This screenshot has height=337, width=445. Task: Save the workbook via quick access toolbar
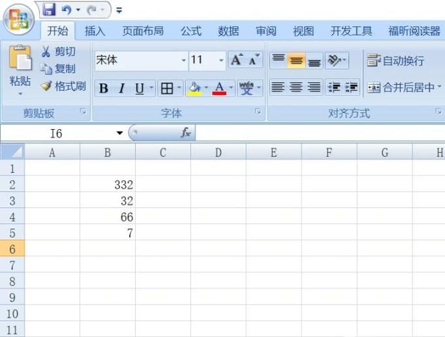(49, 10)
